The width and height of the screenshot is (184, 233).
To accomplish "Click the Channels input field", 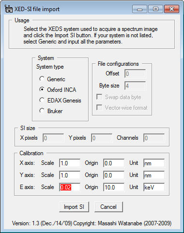I will pyautogui.click(x=154, y=138).
